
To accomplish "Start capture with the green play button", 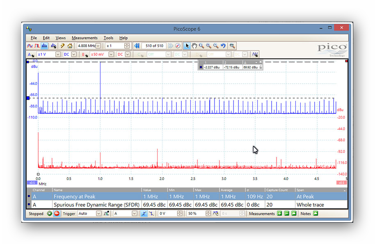I will [48, 214].
